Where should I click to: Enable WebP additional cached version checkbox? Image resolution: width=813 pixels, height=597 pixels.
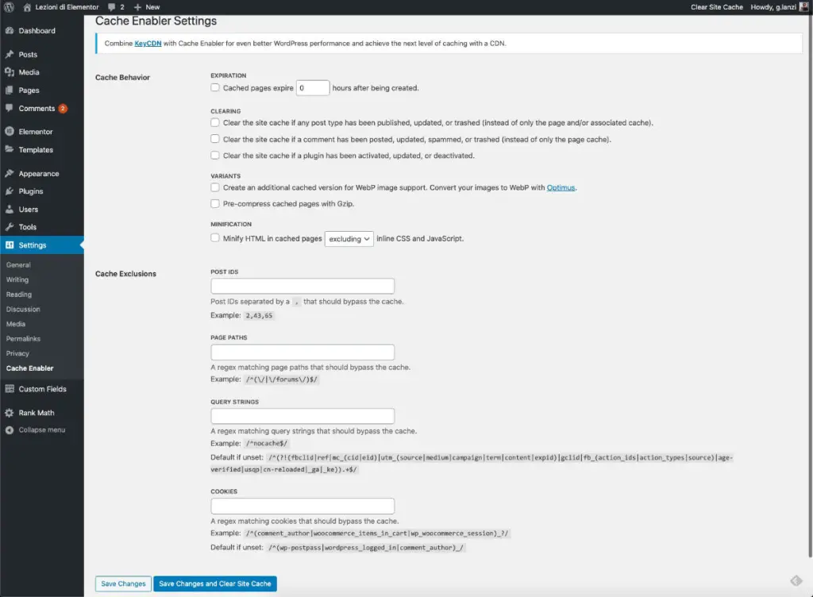(x=215, y=187)
